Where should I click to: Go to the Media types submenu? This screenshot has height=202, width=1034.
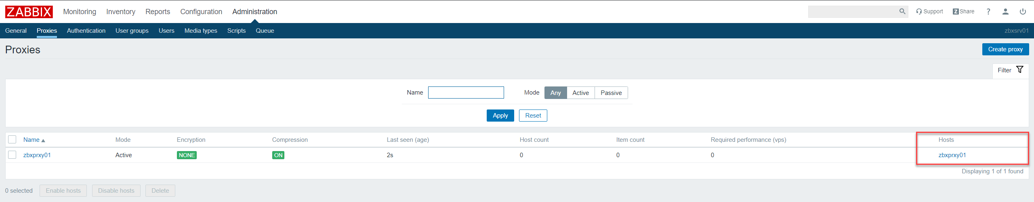point(201,31)
